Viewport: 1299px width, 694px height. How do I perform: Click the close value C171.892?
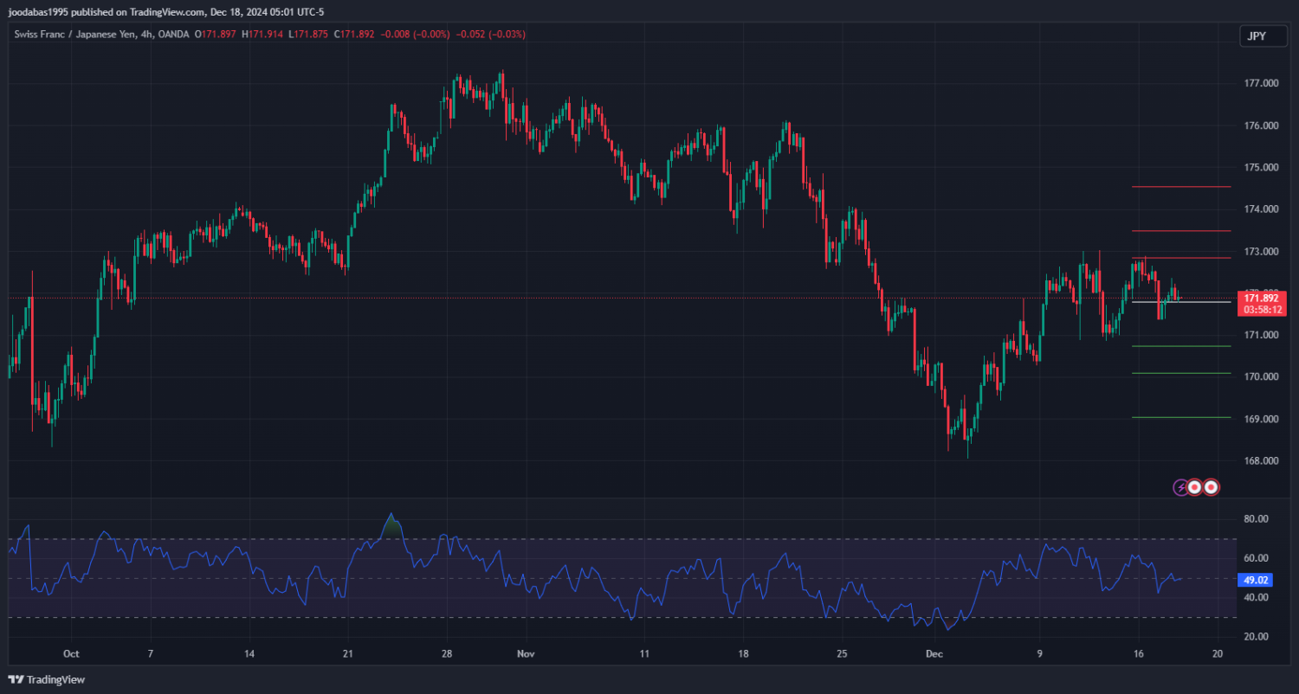tap(353, 35)
